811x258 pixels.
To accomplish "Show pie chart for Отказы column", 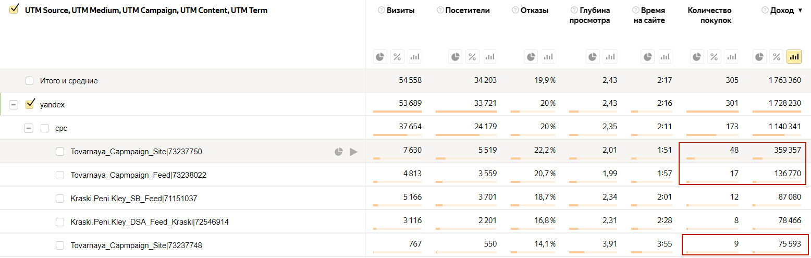I will (531, 57).
